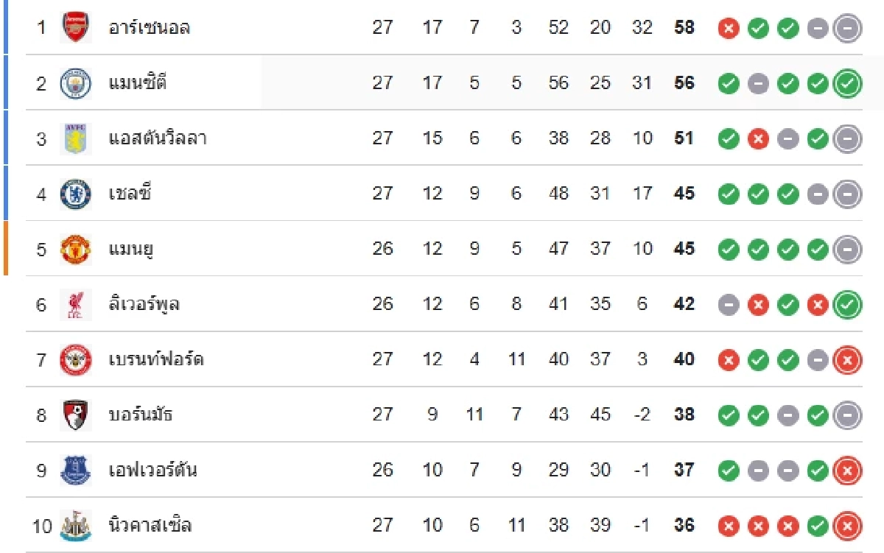Click the Chelsea club crest
The width and height of the screenshot is (884, 553).
pos(75,194)
